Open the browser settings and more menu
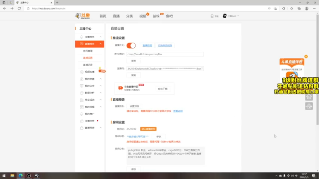Image resolution: width=319 pixels, height=179 pixels. [x=314, y=8]
